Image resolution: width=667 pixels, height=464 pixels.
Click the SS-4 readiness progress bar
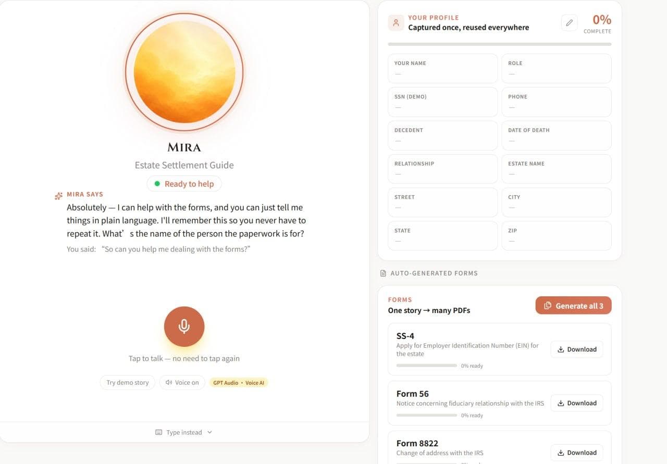(427, 366)
